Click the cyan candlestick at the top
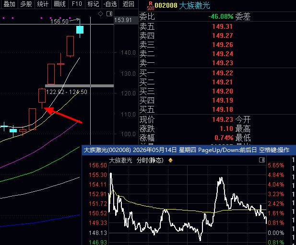Viewport: 296px width, 245px height. pyautogui.click(x=80, y=30)
